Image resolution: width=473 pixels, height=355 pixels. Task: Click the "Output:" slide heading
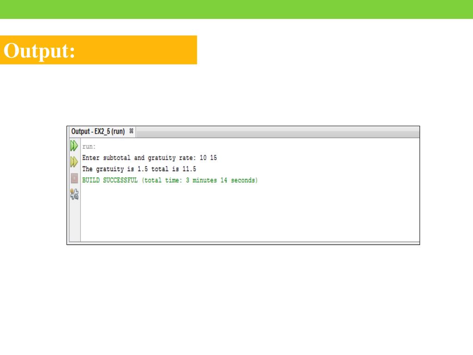click(x=39, y=50)
